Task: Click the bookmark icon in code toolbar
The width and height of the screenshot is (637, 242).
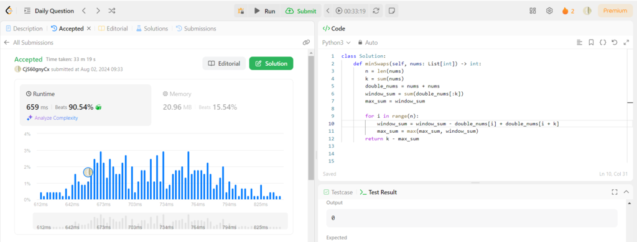Action: (x=591, y=43)
